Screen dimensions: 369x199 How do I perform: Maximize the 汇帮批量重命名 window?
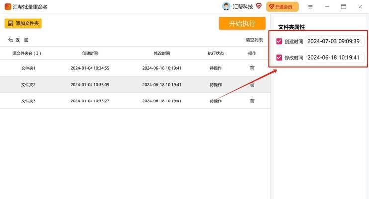tap(343, 7)
